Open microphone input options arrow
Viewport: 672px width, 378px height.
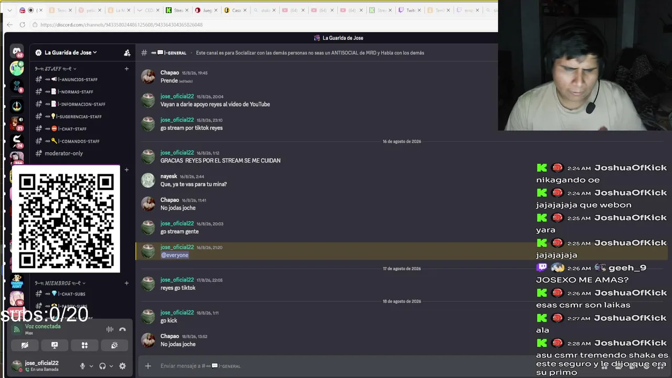click(91, 366)
